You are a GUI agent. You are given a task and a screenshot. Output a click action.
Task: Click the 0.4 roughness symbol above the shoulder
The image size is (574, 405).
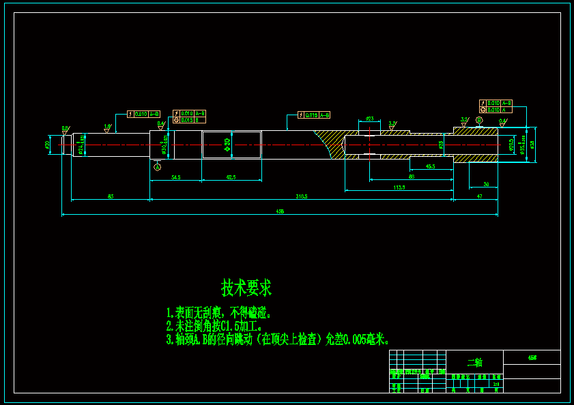point(160,123)
